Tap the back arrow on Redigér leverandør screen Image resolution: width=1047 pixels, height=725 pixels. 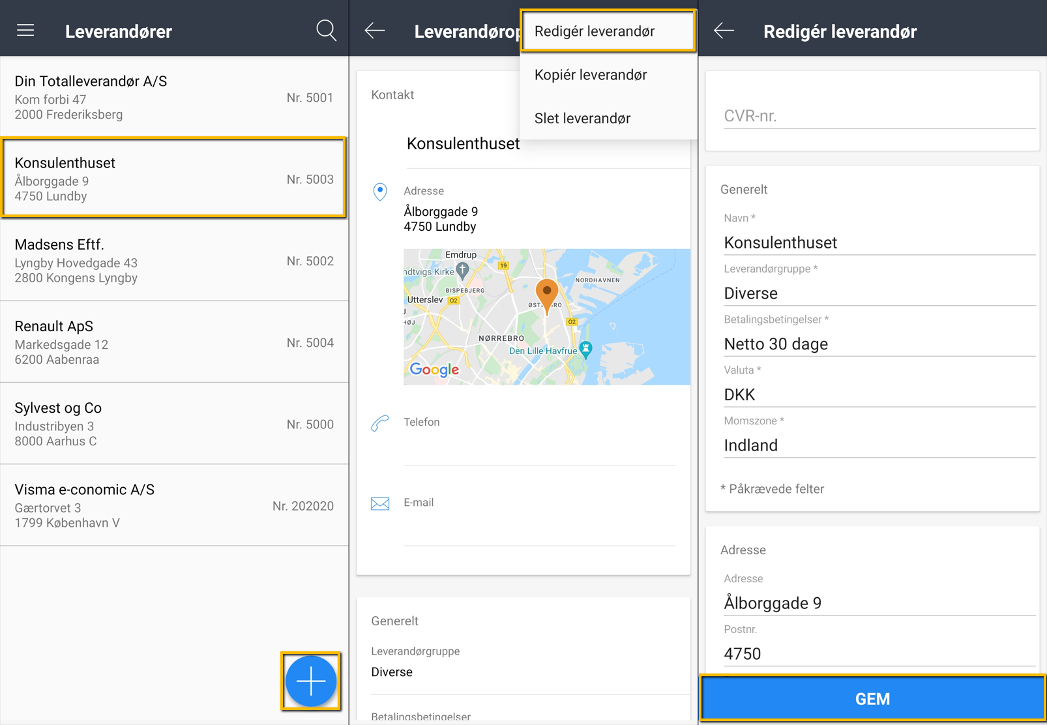[x=724, y=30]
